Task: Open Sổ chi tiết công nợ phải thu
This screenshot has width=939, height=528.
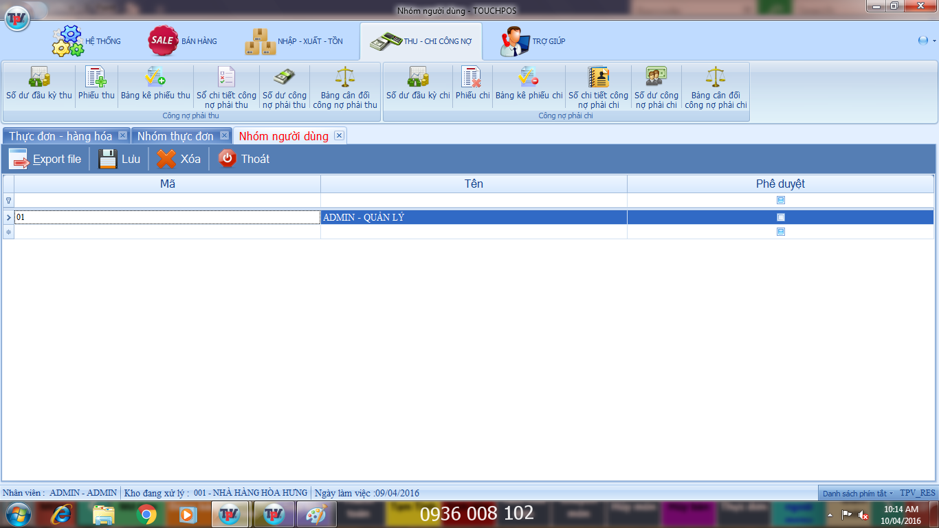Action: (x=226, y=87)
